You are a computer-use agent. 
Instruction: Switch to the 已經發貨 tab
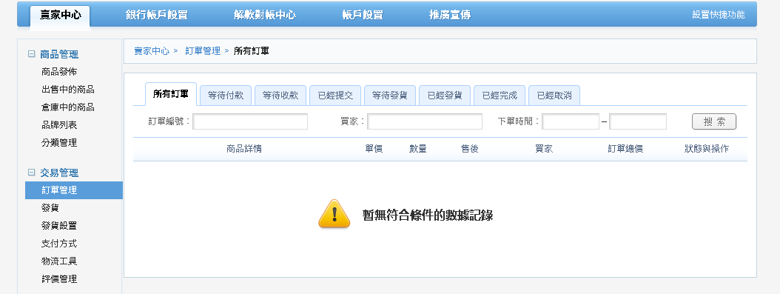(445, 96)
